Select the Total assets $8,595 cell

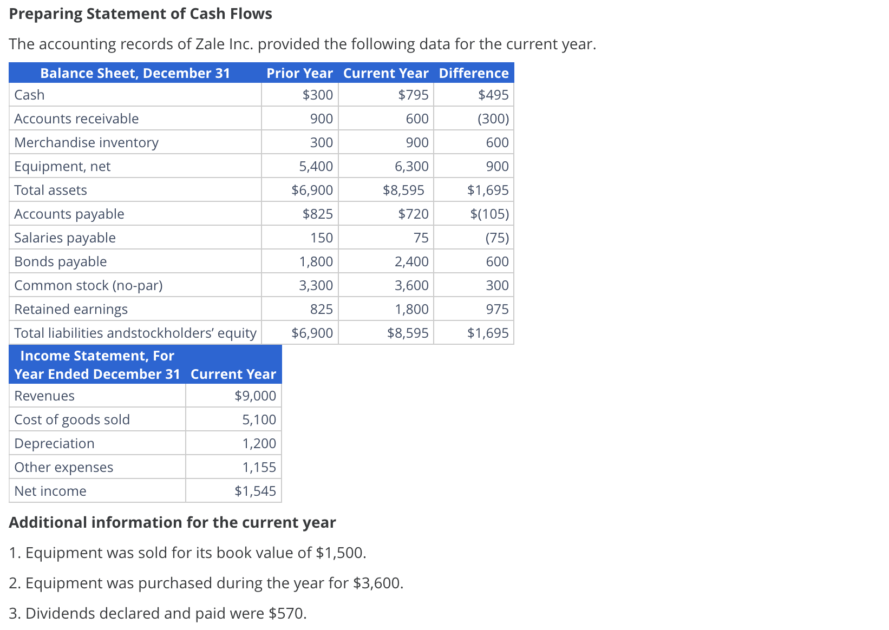click(x=407, y=189)
